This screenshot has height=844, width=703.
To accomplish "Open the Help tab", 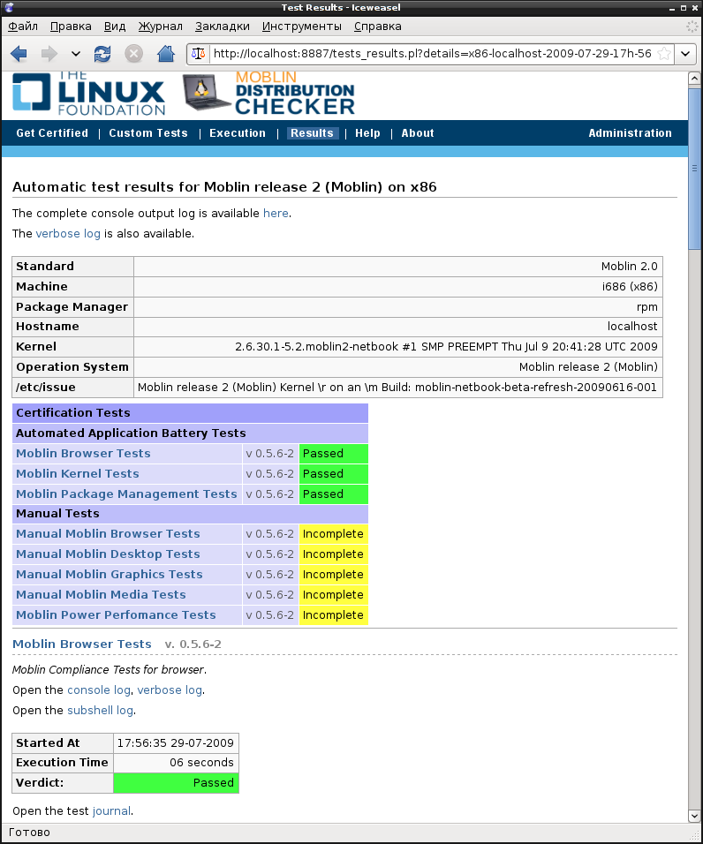I will [x=367, y=133].
